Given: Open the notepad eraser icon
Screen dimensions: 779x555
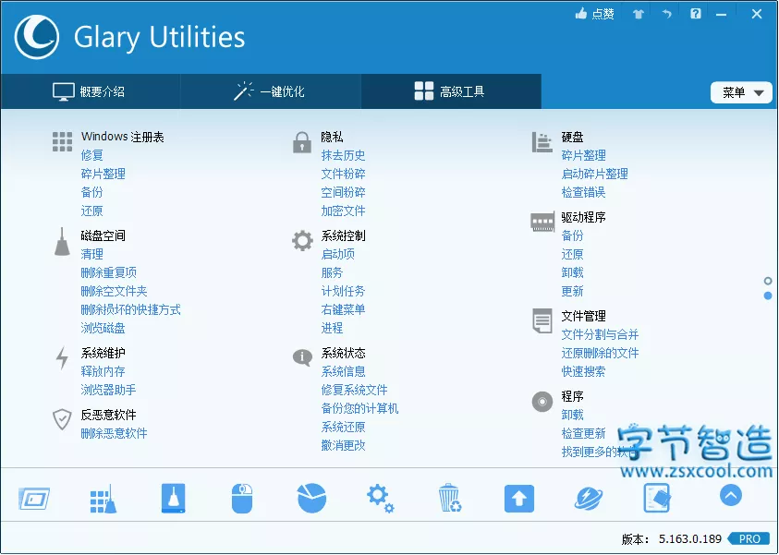Looking at the screenshot, I should click(x=657, y=498).
